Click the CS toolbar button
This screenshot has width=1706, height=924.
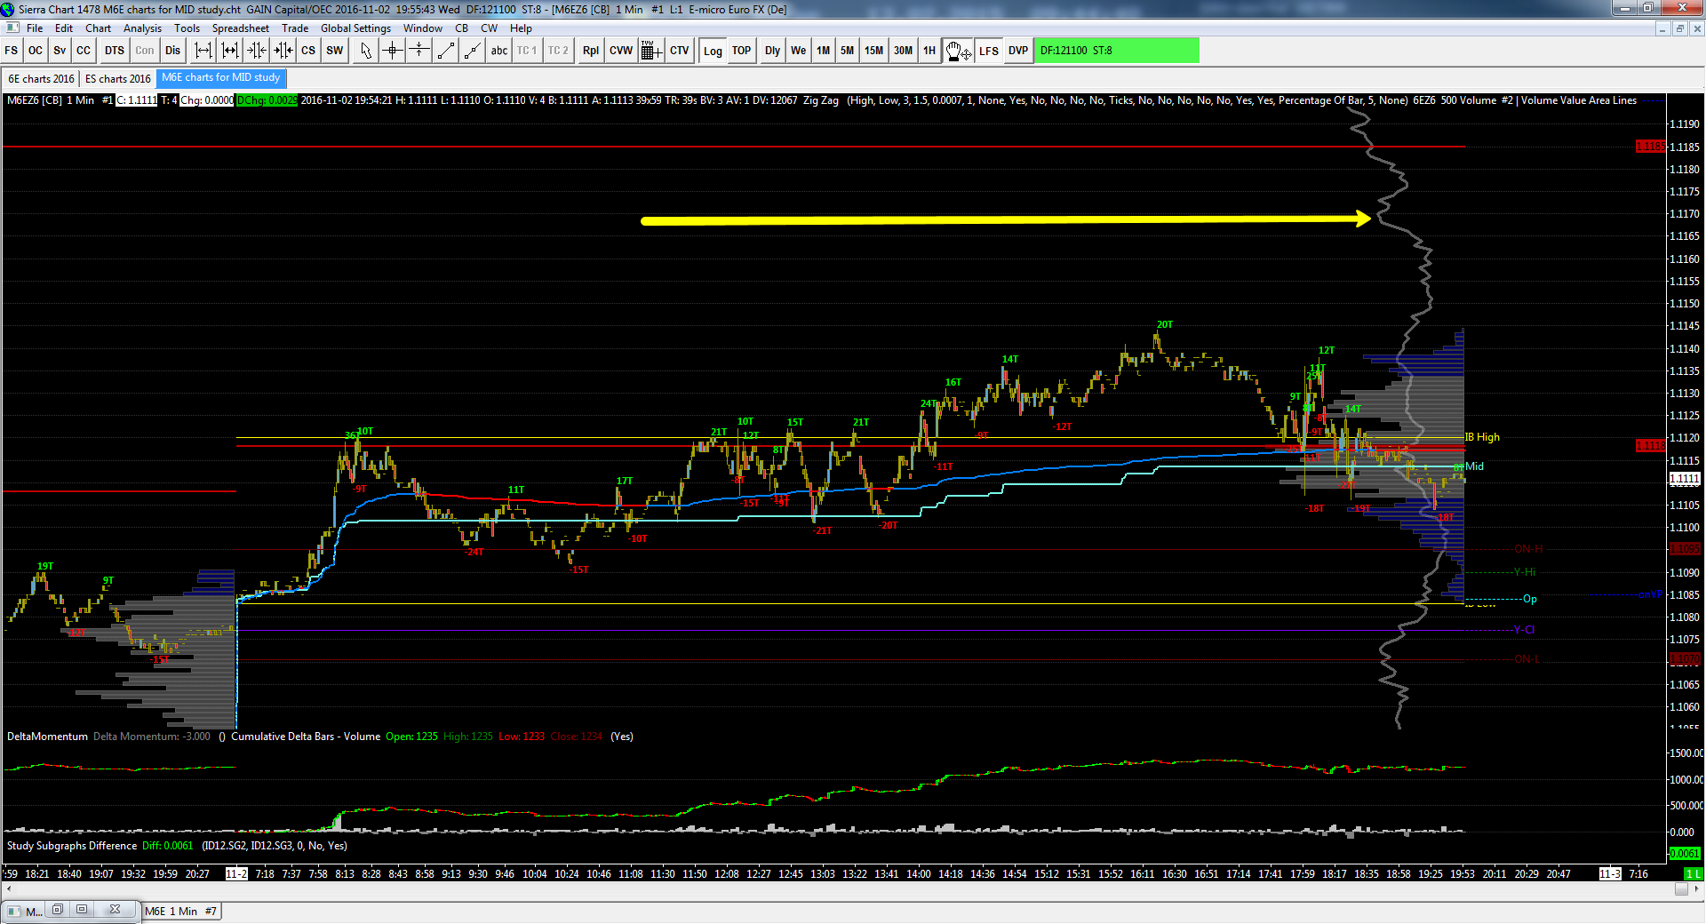[x=308, y=51]
